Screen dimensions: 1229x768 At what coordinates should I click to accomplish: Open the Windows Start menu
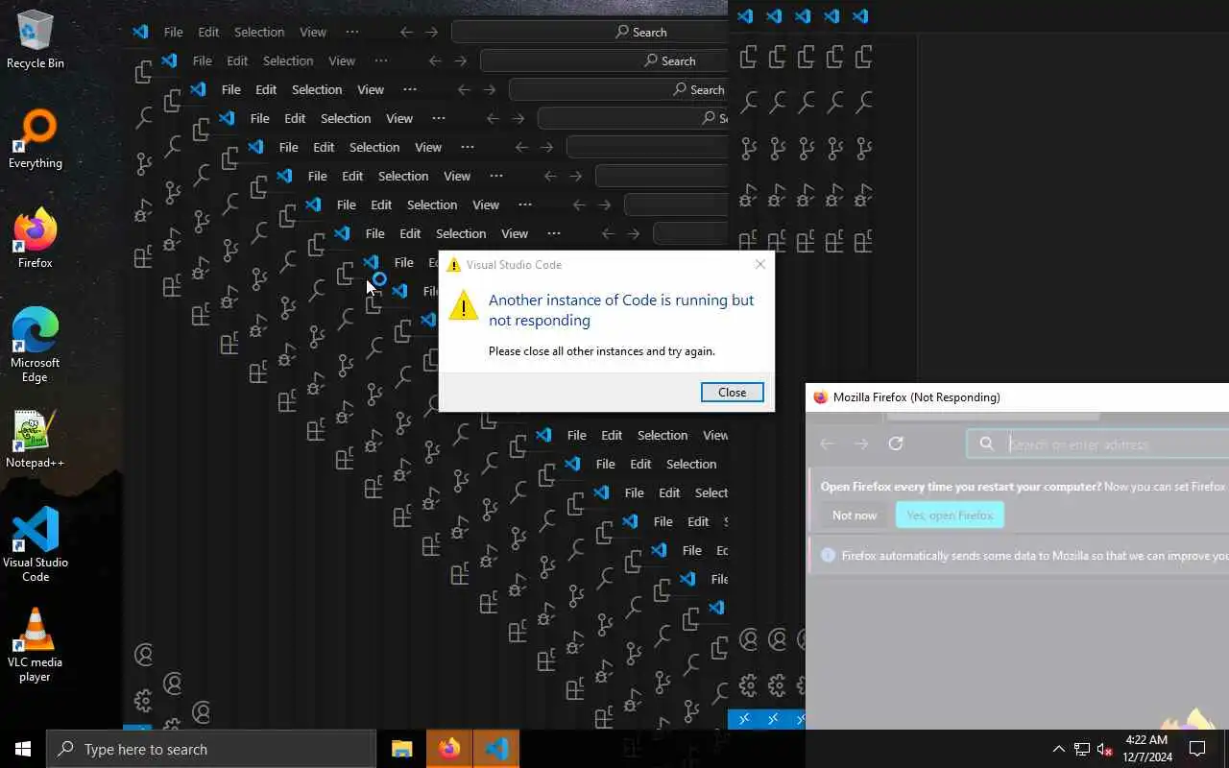23,749
